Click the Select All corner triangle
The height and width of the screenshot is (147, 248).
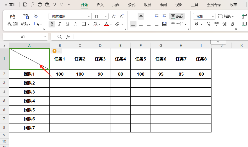4,46
